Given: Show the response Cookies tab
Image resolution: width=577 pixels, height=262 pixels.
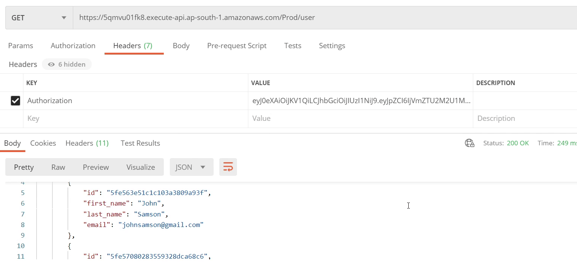Looking at the screenshot, I should pyautogui.click(x=43, y=143).
